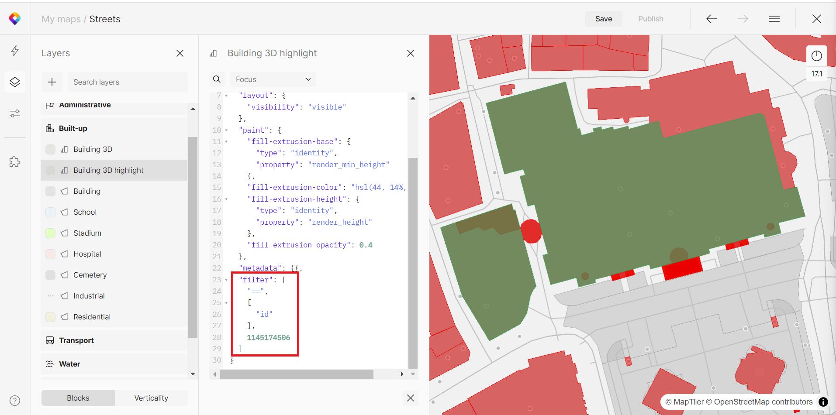Click the search icon in code editor
The width and height of the screenshot is (836, 415).
tap(217, 79)
